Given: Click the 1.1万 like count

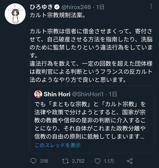Looking at the screenshot, I should (109, 161).
